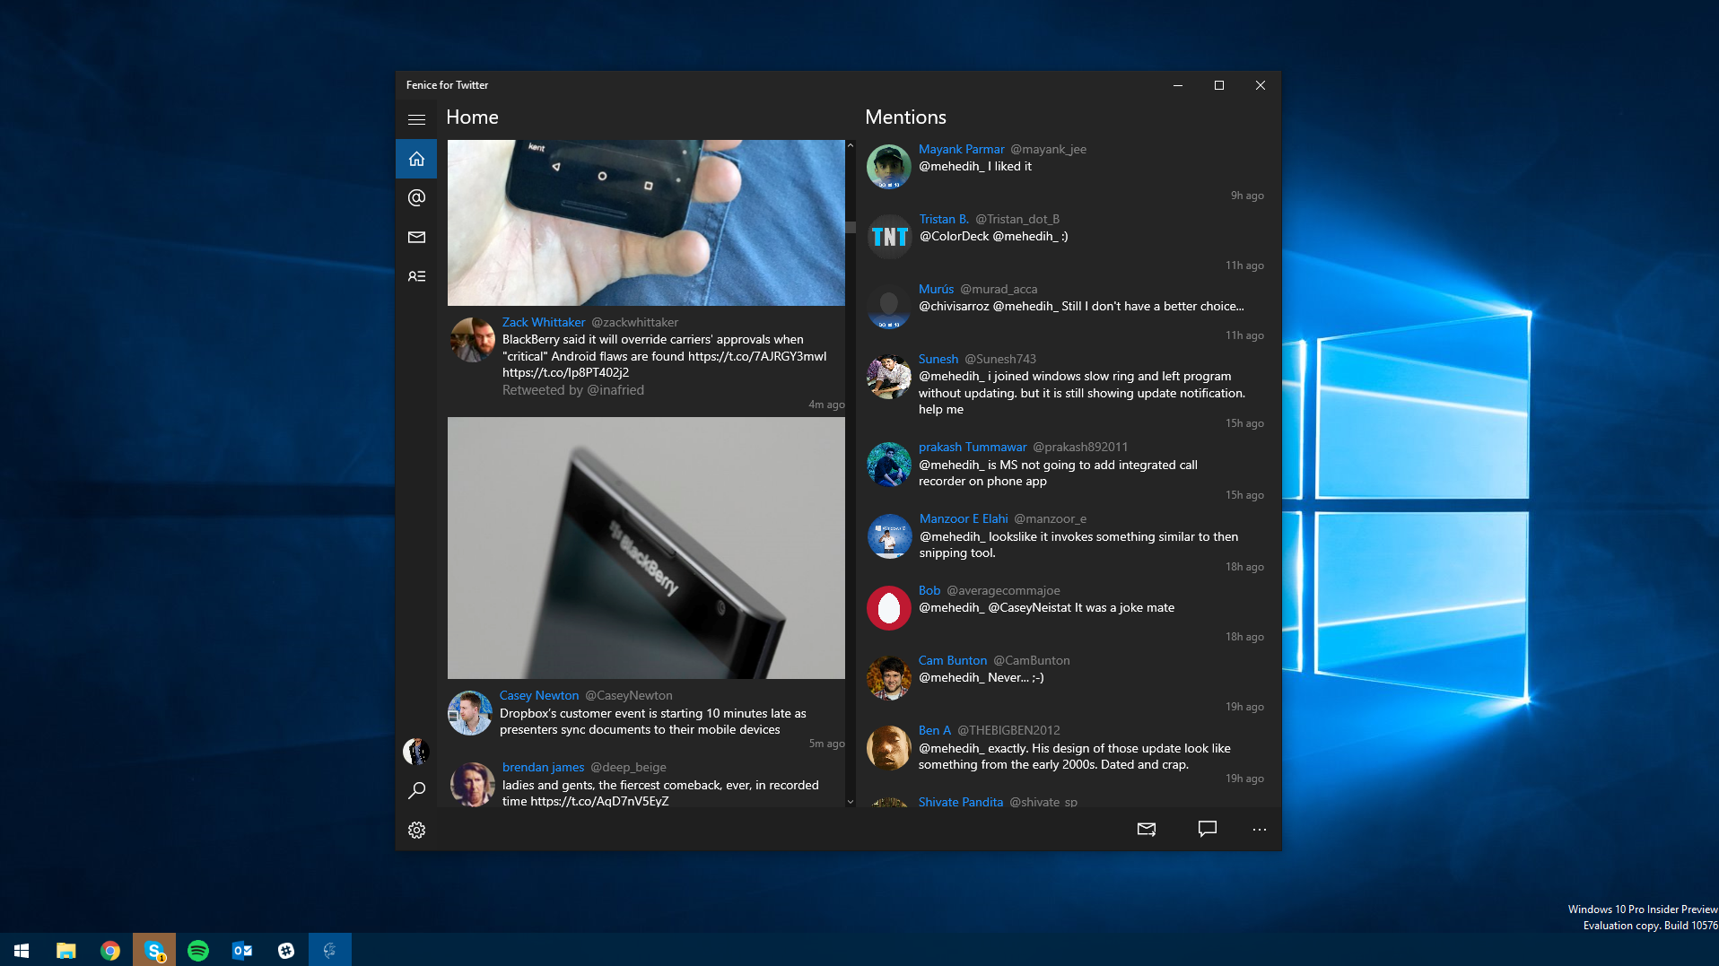Open Casey Newton's profile name link
1719x966 pixels.
pyautogui.click(x=539, y=695)
